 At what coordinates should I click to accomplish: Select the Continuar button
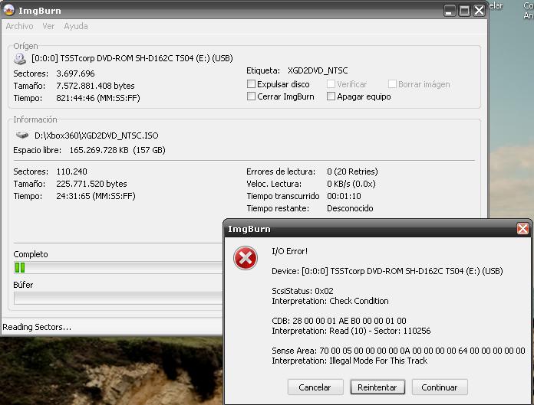point(440,387)
